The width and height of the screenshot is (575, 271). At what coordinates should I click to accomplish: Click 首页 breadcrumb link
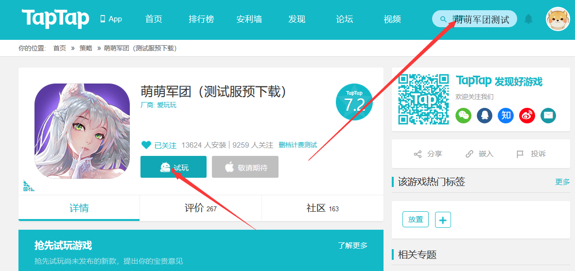[59, 49]
